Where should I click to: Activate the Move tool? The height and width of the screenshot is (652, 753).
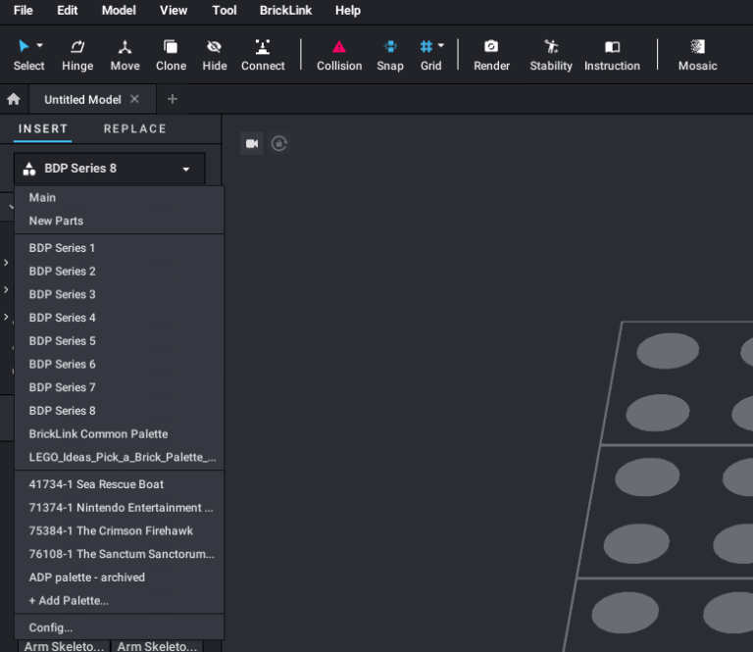point(125,54)
